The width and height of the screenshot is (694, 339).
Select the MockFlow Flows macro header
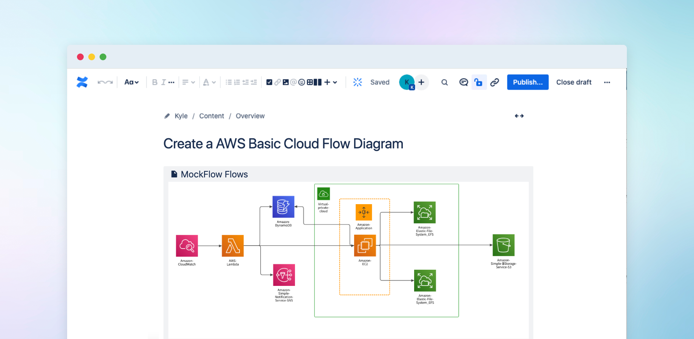348,174
